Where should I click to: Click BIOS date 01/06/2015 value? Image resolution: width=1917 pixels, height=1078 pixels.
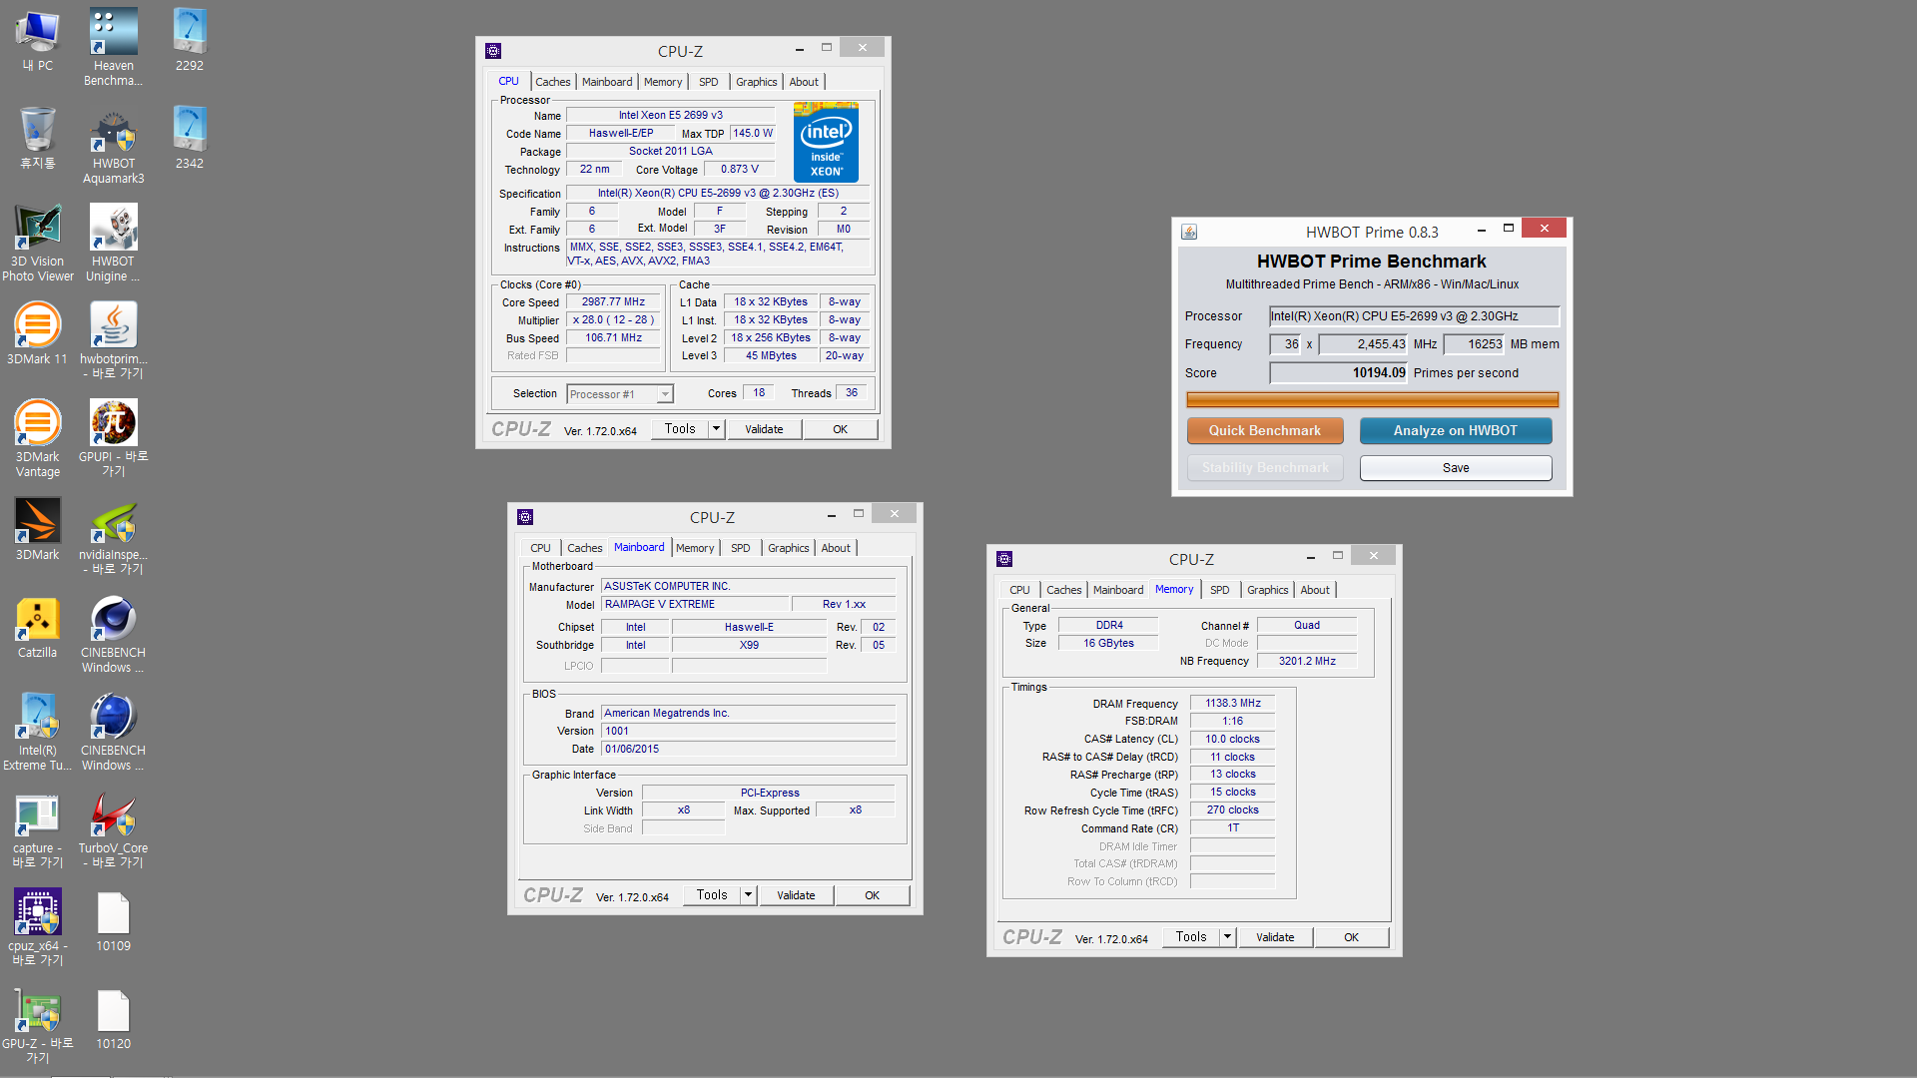point(748,750)
